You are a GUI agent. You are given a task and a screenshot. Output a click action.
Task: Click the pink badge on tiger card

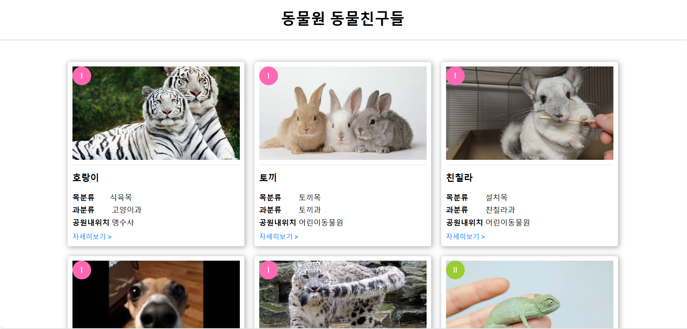82,76
